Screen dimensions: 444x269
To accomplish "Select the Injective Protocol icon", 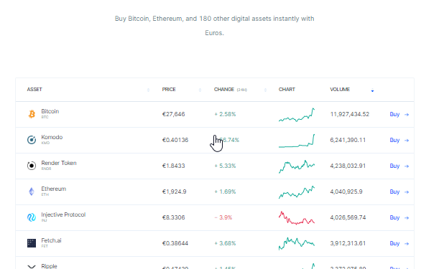I will [32, 217].
